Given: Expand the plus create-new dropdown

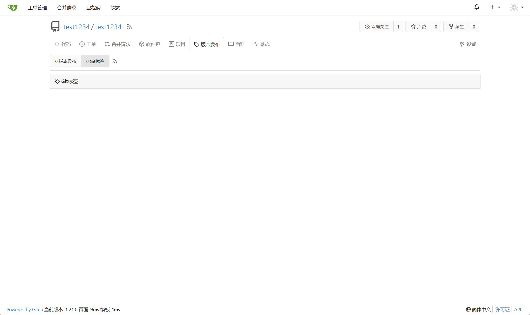Looking at the screenshot, I should (495, 7).
